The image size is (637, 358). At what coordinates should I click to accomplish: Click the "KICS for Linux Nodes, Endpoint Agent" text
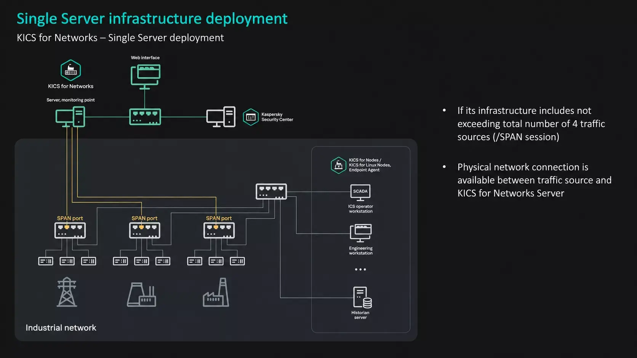tap(370, 167)
